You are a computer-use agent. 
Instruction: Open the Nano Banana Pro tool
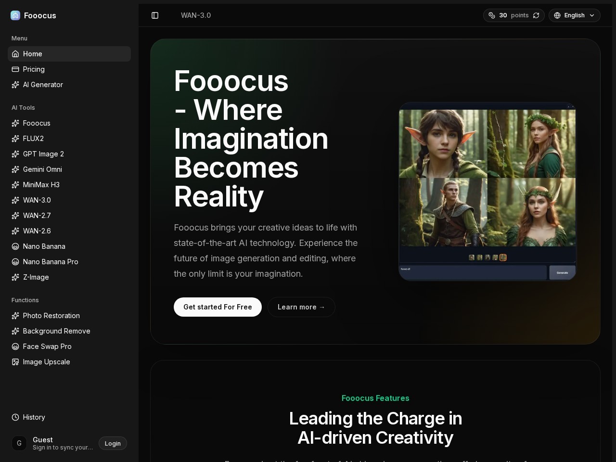click(69, 262)
